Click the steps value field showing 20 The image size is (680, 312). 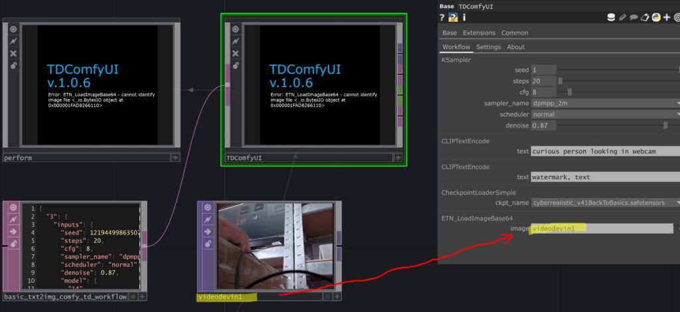click(543, 81)
